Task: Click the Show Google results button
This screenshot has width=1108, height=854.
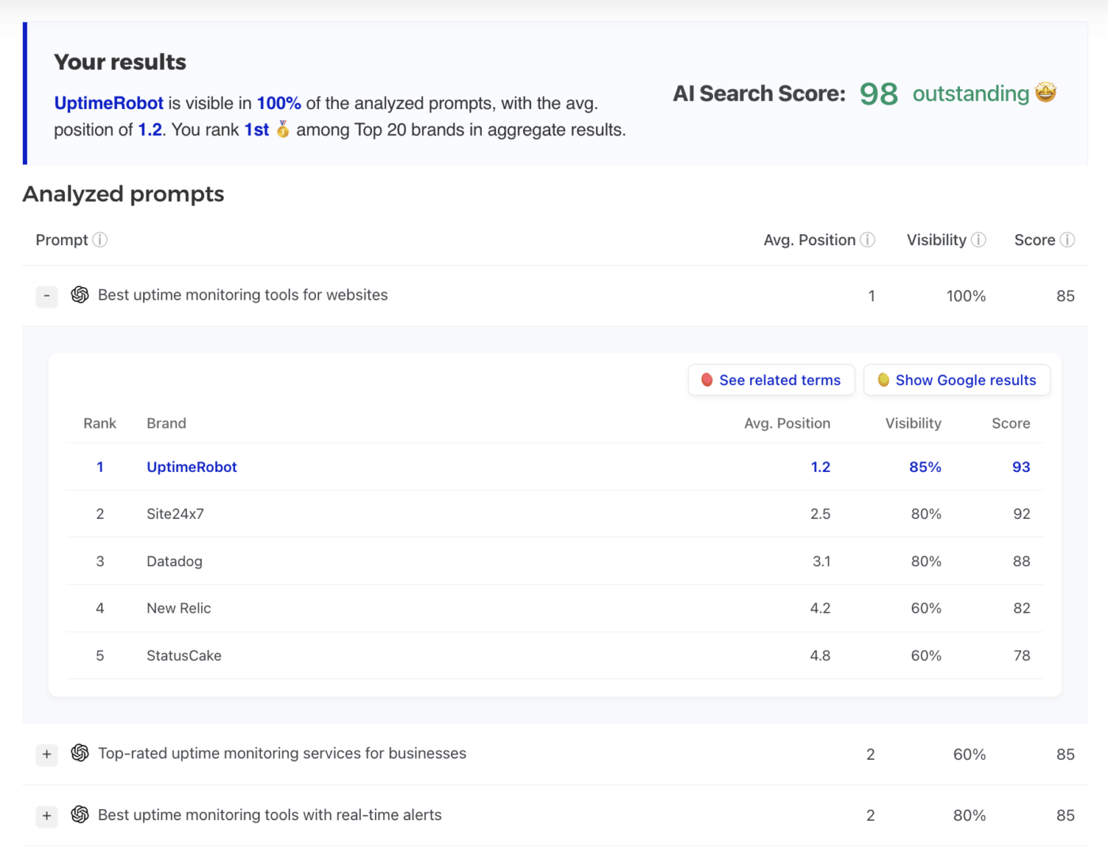Action: click(957, 380)
